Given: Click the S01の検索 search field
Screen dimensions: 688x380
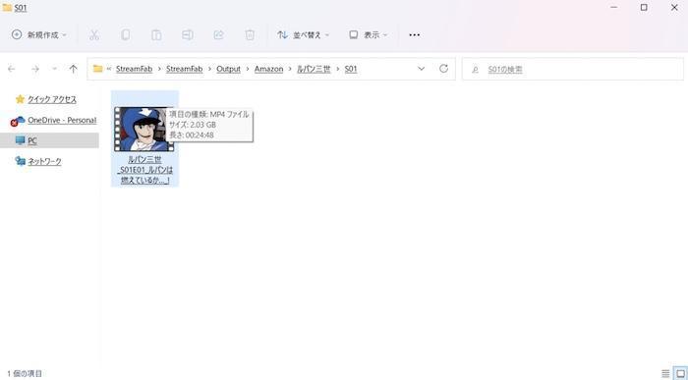Looking at the screenshot, I should (x=573, y=69).
